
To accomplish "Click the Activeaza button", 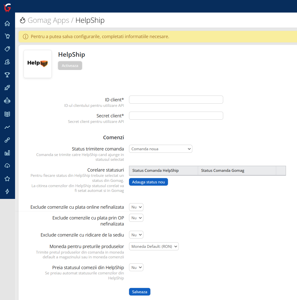I will coord(70,66).
